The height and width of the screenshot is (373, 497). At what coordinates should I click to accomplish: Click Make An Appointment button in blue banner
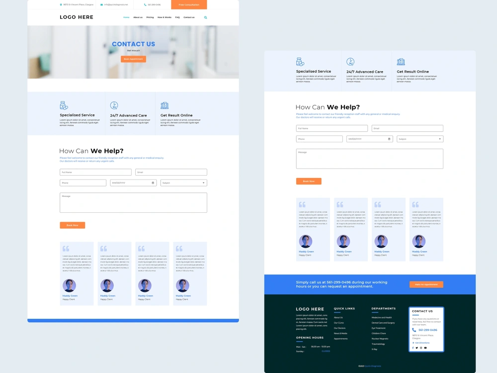point(426,284)
